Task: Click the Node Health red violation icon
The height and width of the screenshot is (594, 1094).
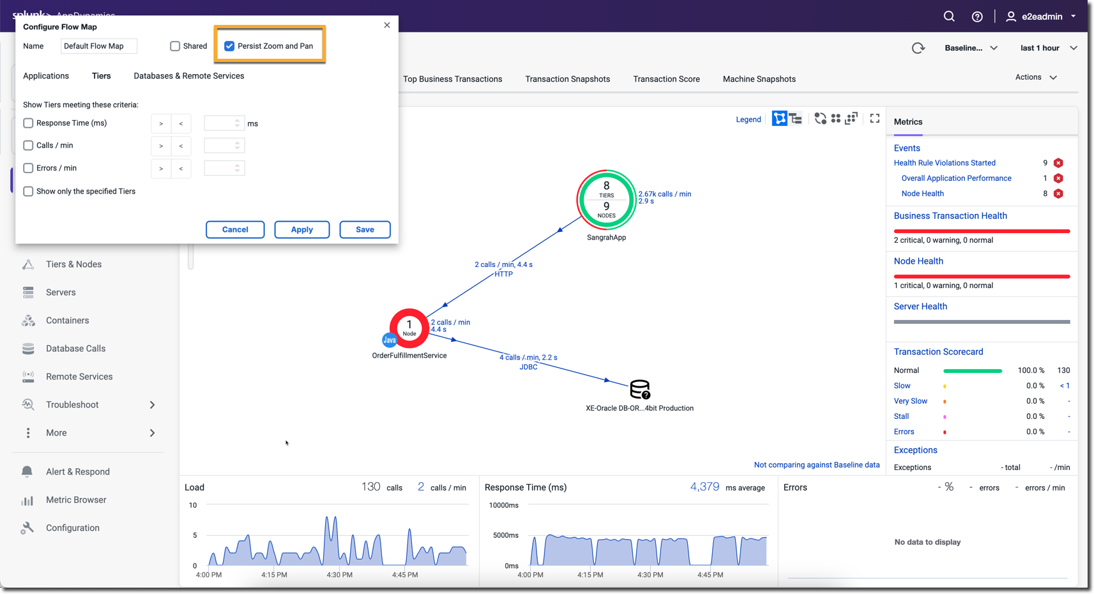Action: tap(1058, 194)
